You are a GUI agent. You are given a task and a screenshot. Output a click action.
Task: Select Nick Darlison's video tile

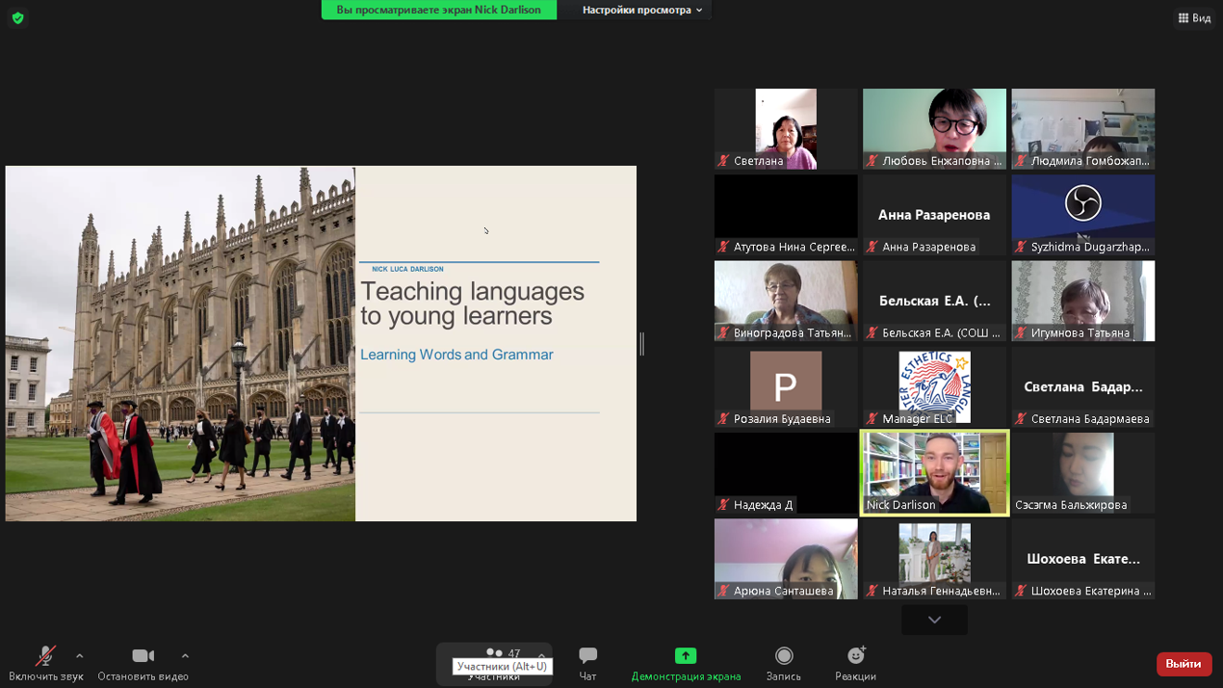pyautogui.click(x=934, y=472)
